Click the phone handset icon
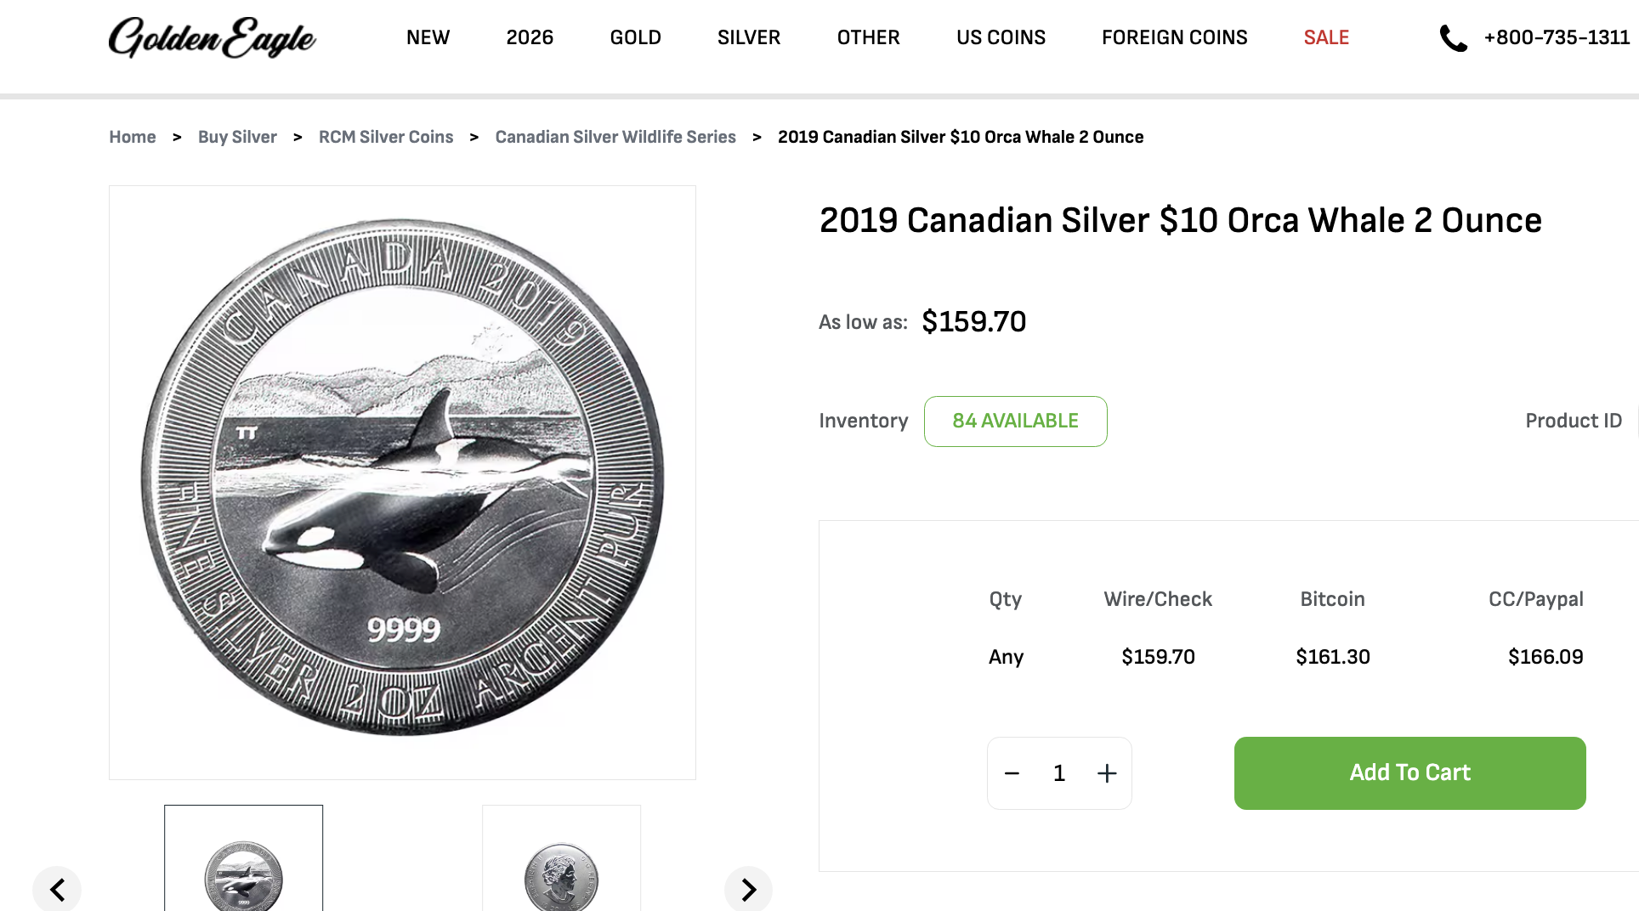The height and width of the screenshot is (911, 1639). pyautogui.click(x=1453, y=38)
